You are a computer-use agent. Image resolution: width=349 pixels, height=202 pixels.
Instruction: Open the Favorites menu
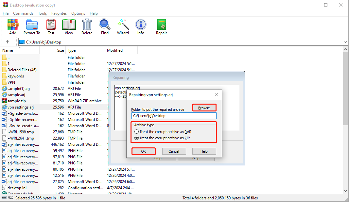(x=59, y=13)
